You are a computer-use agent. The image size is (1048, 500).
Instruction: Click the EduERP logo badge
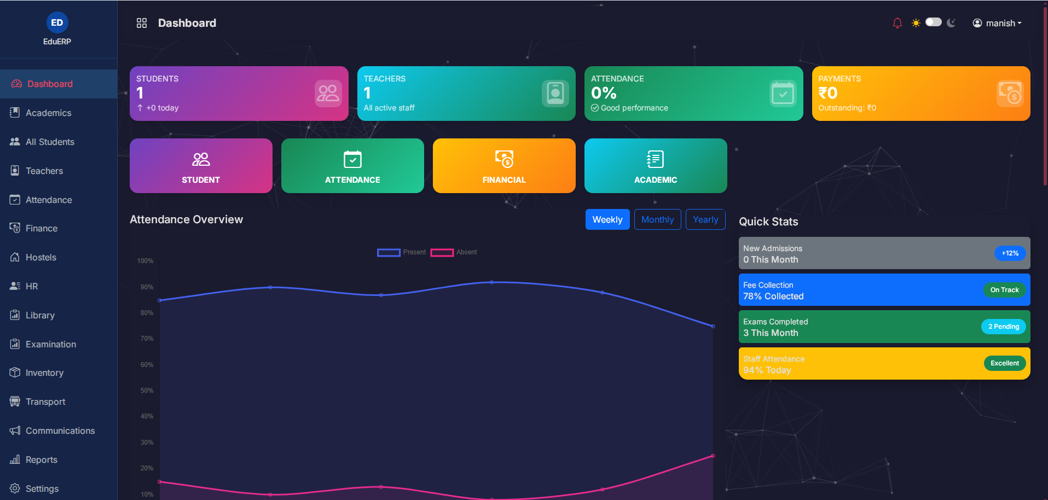click(x=57, y=22)
